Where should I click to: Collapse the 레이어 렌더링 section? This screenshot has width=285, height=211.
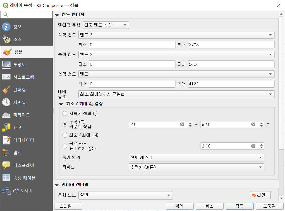(57, 185)
